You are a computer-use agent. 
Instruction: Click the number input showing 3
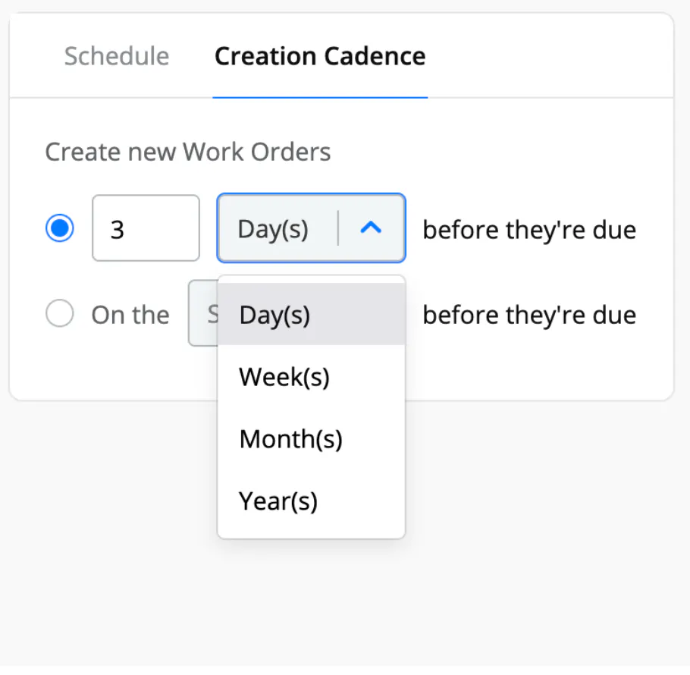coord(146,228)
